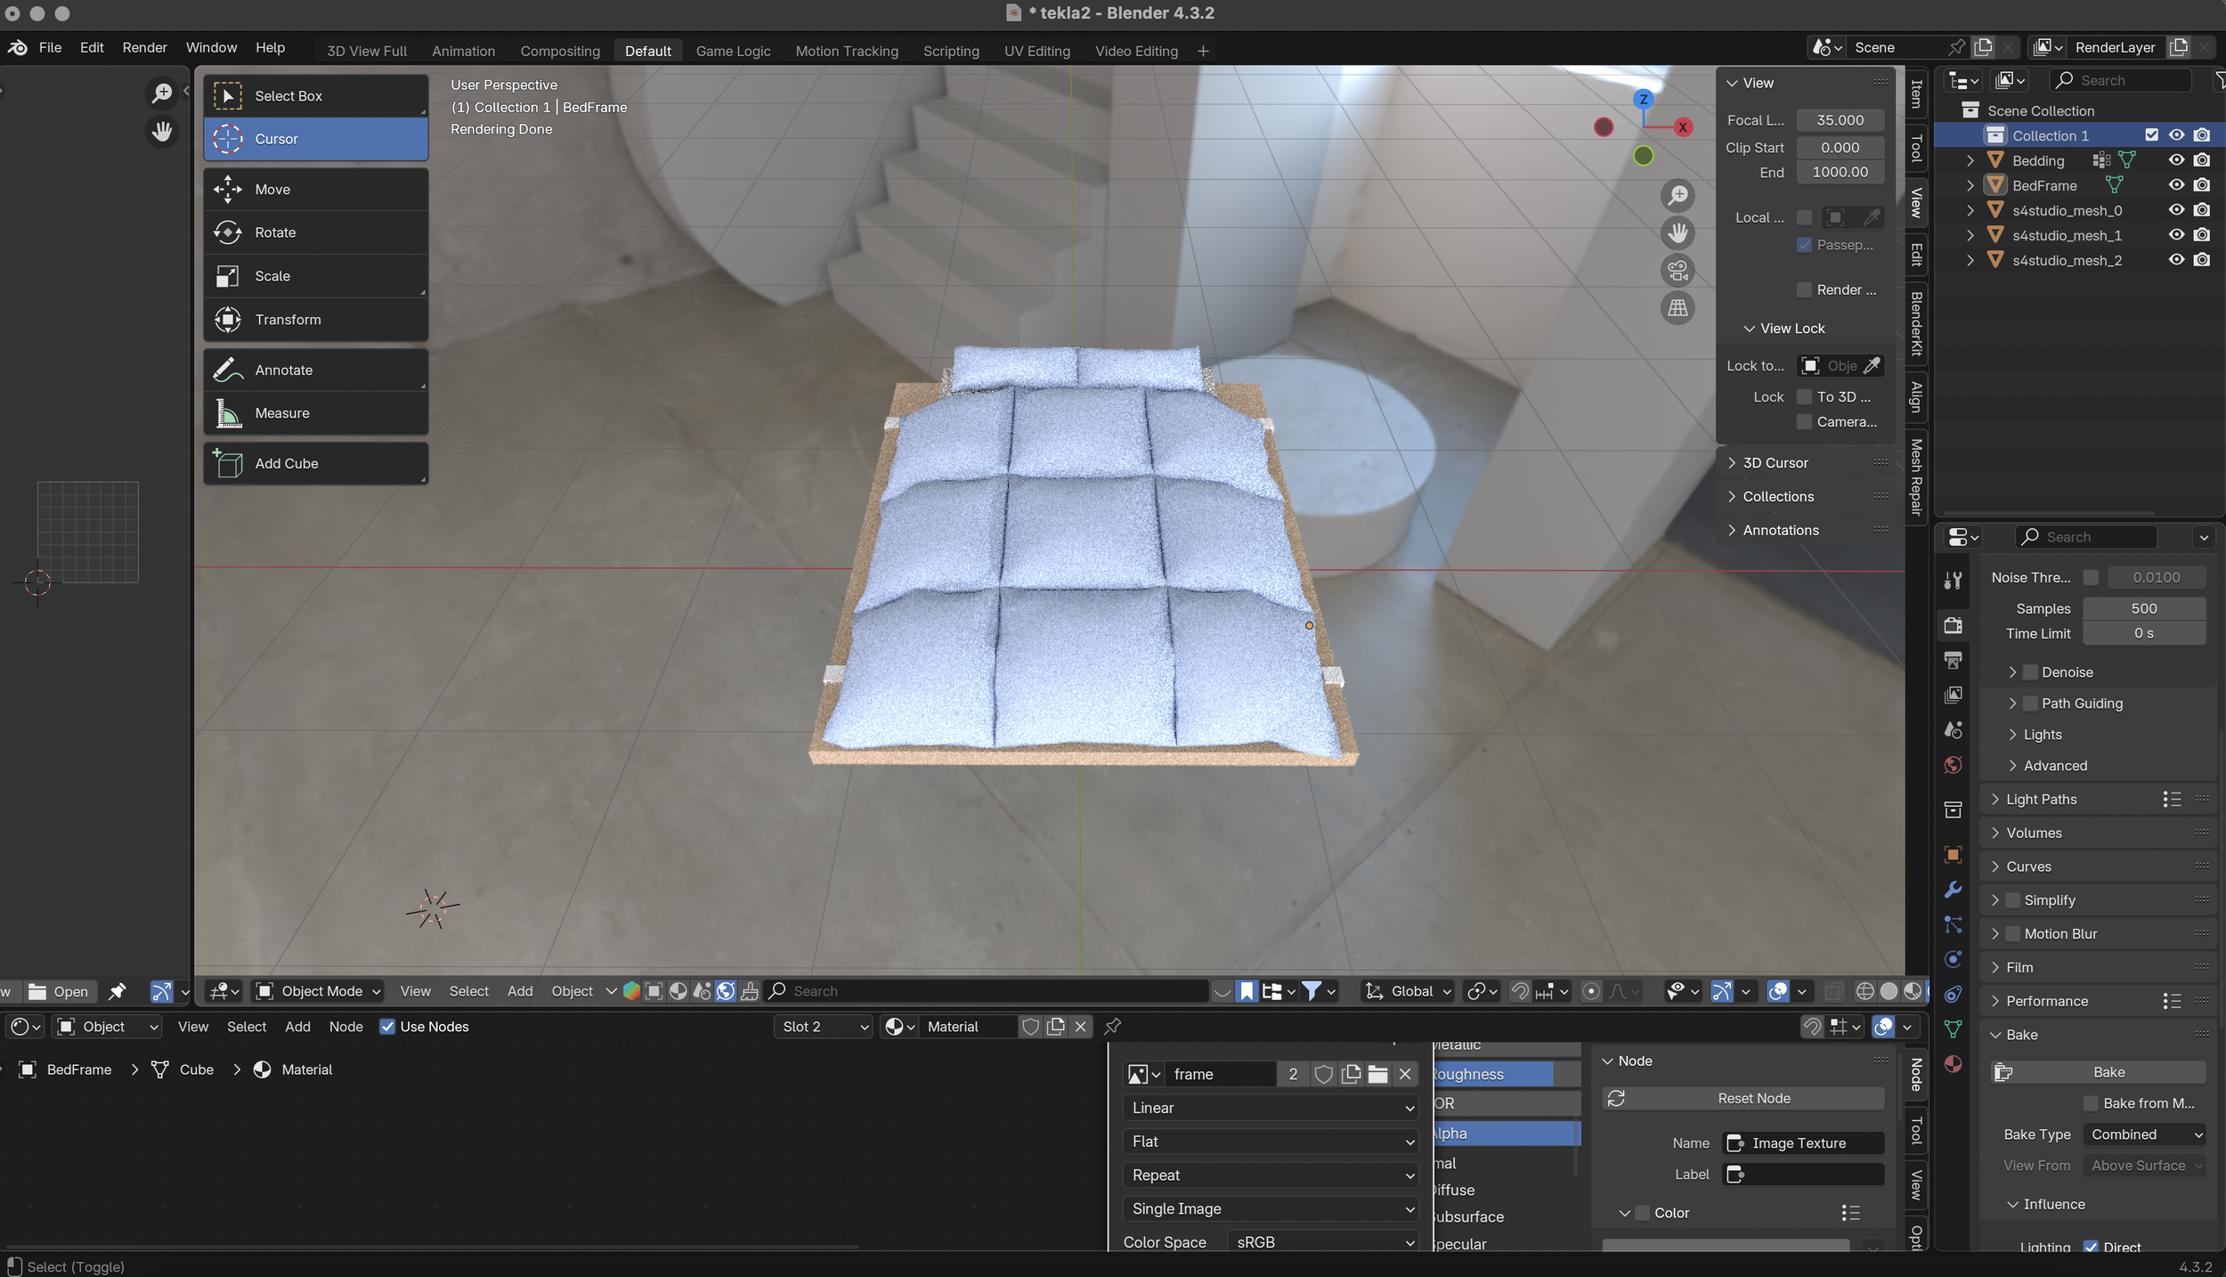Enable the Denoise checkbox
The height and width of the screenshot is (1277, 2226).
coord(2031,672)
